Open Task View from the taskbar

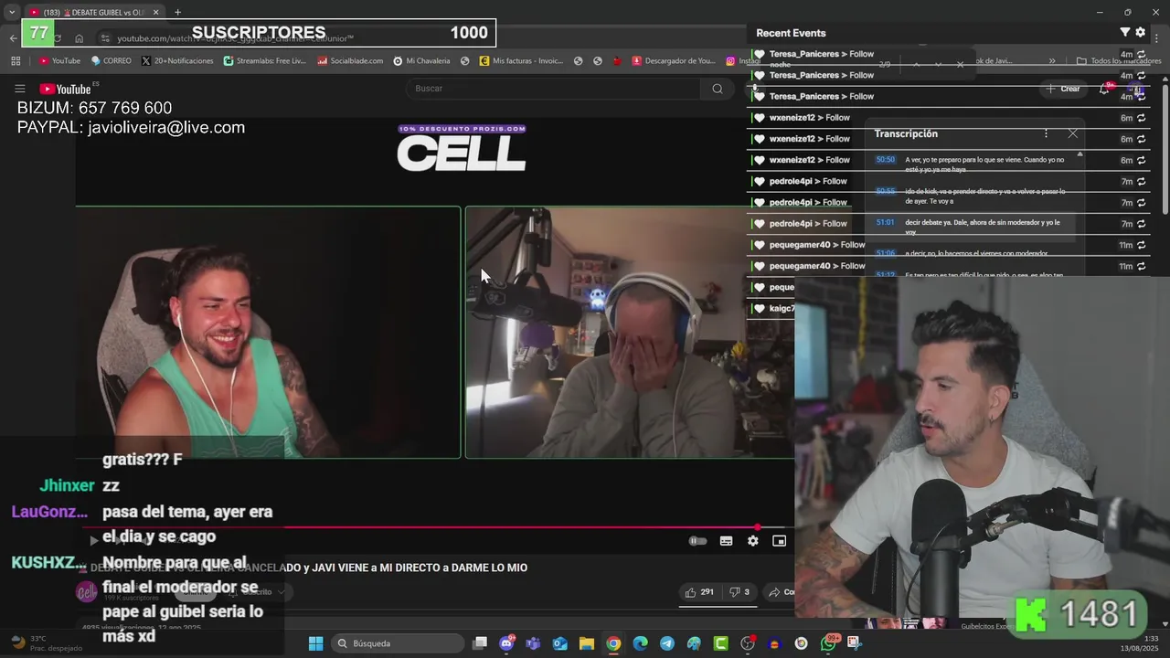(x=480, y=643)
